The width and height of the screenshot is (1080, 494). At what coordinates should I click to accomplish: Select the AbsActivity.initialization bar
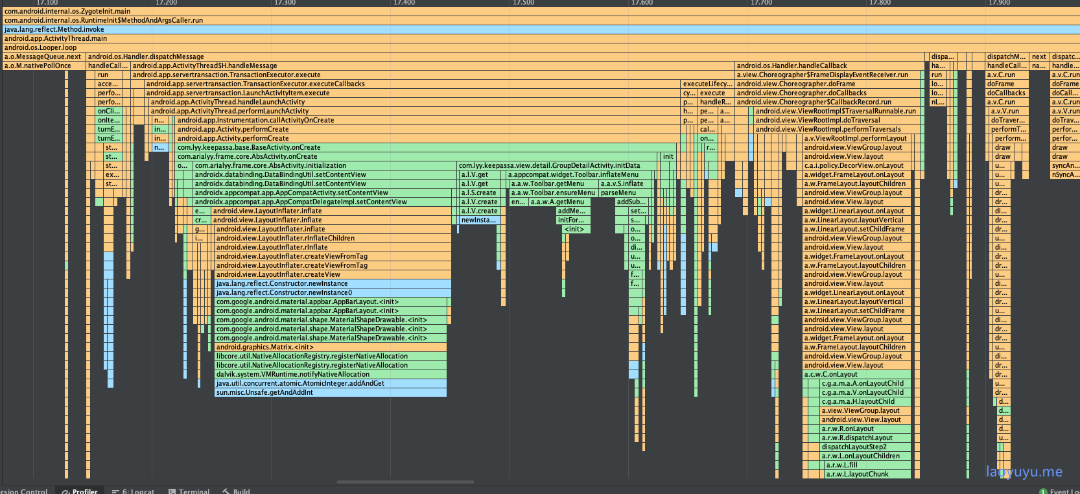click(x=325, y=165)
